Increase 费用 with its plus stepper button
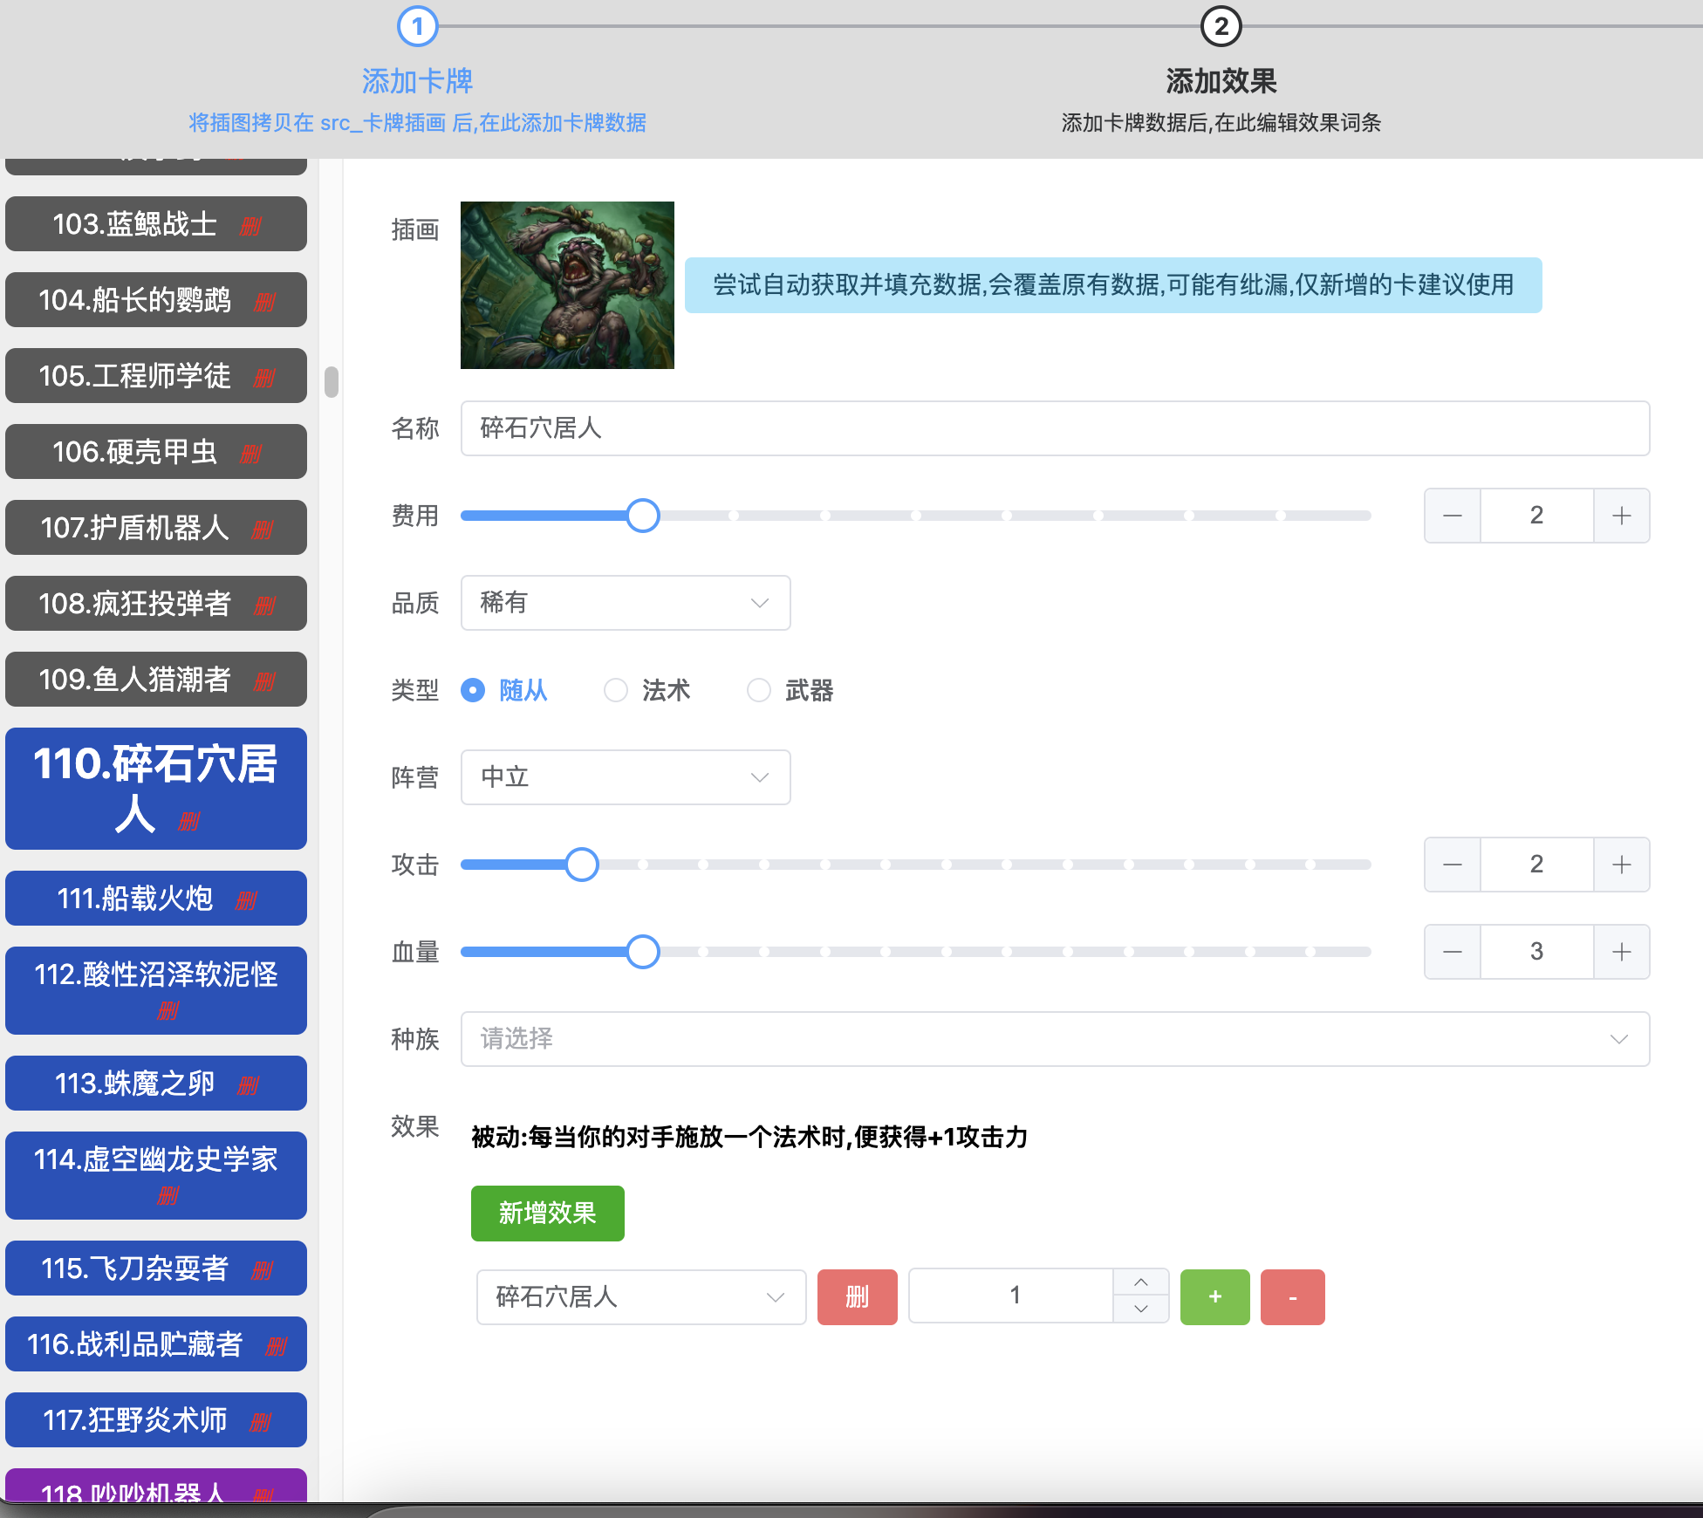The height and width of the screenshot is (1518, 1703). pos(1621,516)
